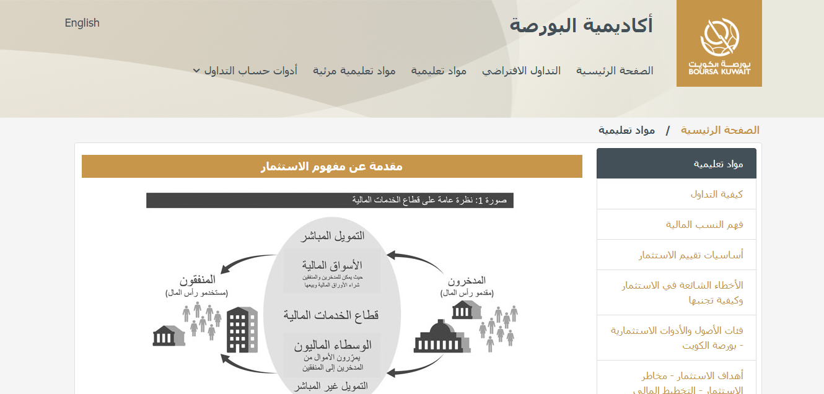This screenshot has height=394, width=824.
Task: Switch language to English
Action: click(x=82, y=23)
